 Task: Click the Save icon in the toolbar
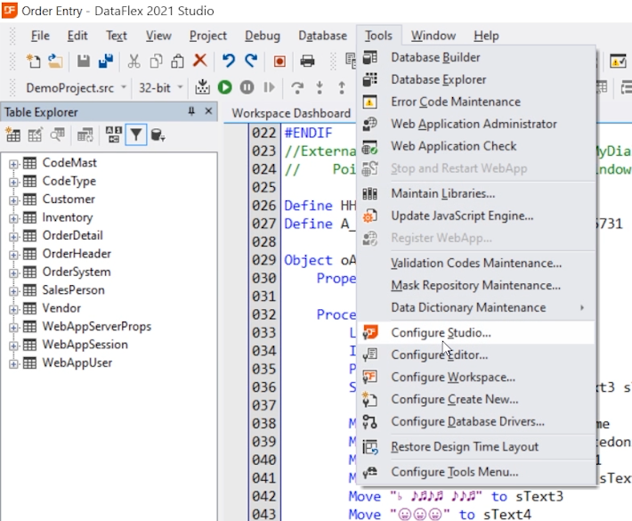pyautogui.click(x=83, y=61)
